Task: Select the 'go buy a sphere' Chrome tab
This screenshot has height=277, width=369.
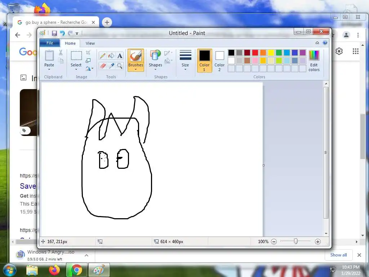Action: pyautogui.click(x=55, y=22)
